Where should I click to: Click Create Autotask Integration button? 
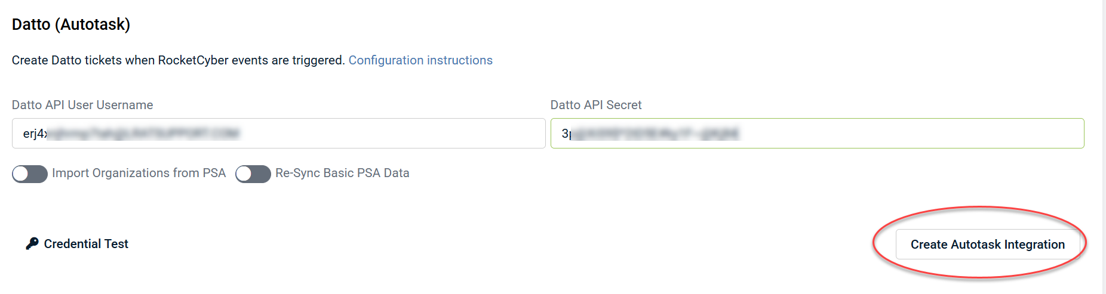pos(987,245)
